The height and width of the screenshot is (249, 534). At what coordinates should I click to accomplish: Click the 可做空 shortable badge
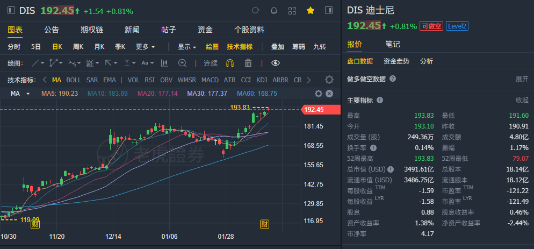[431, 26]
